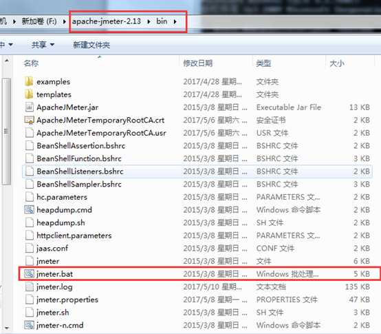Select the ApacheJMeter.jar file icon
Viewport: 381px width, 334px height.
click(x=30, y=107)
